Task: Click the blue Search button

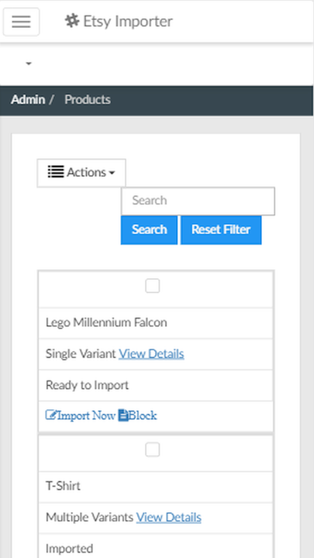Action: (x=149, y=229)
